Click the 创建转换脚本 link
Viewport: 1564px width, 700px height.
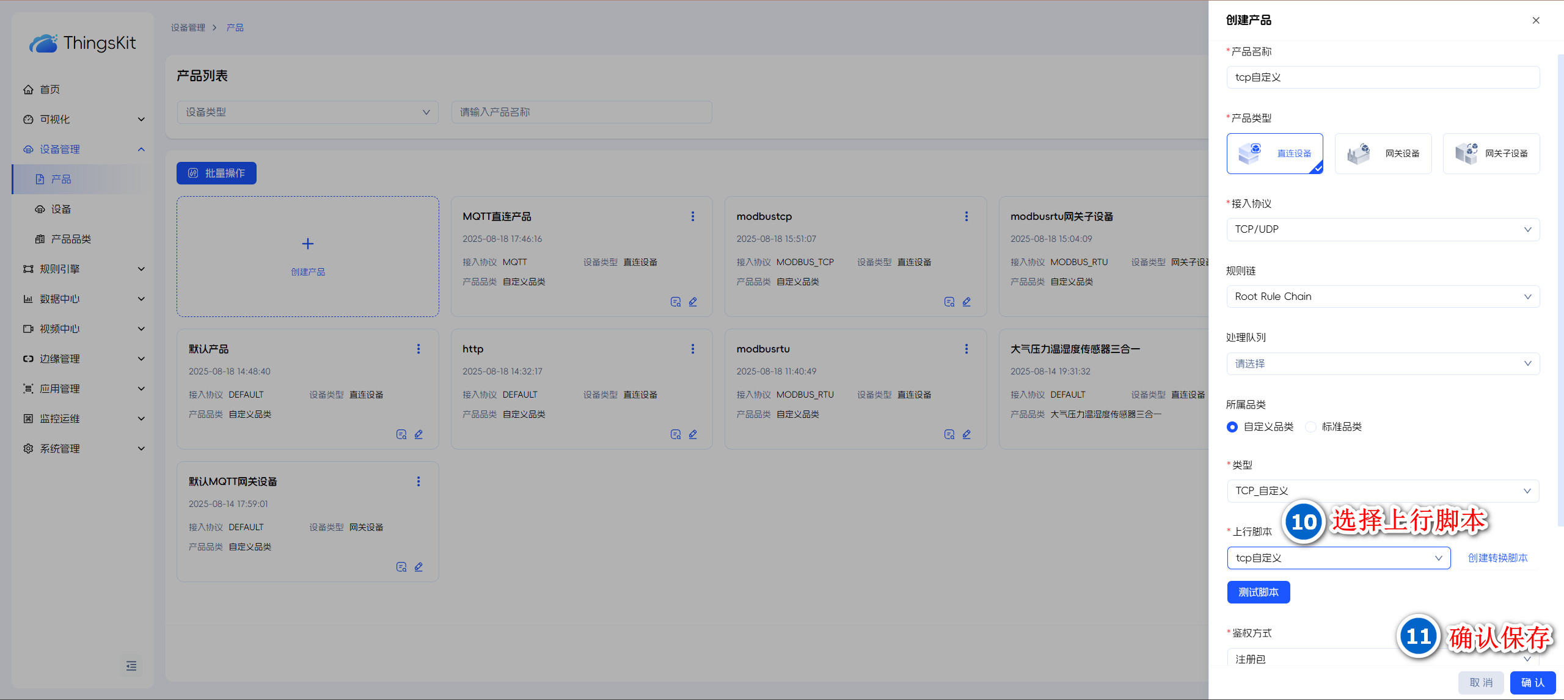pos(1497,558)
